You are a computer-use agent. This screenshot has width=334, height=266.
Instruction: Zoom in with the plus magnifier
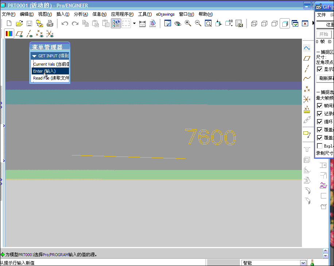tap(188, 23)
